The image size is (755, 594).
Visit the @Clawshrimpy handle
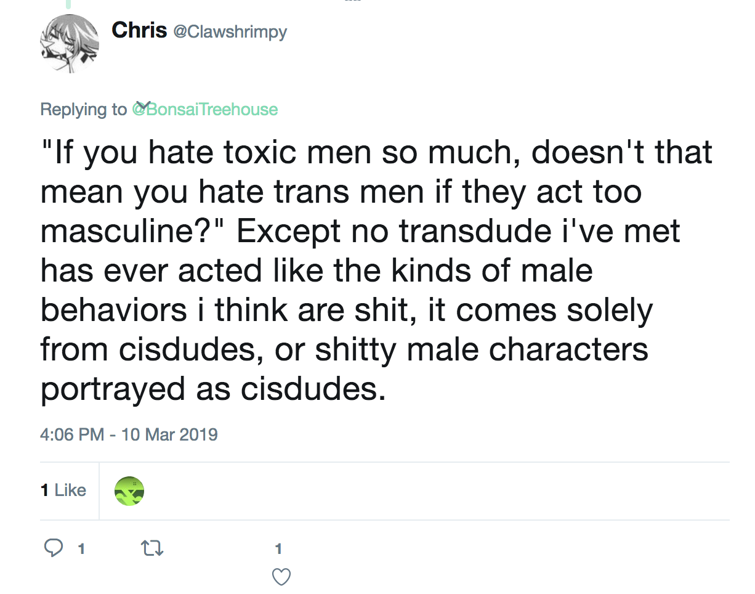tap(230, 31)
